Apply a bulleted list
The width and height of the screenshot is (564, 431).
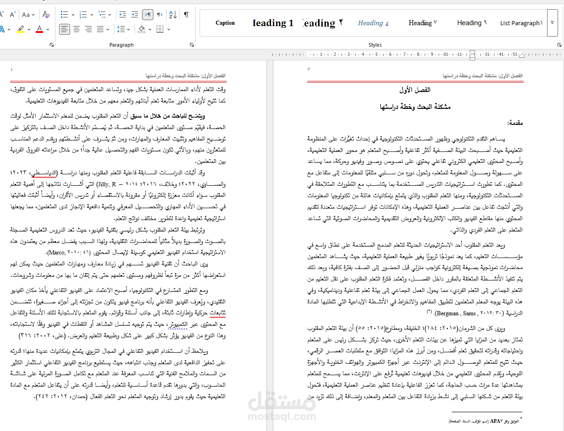pyautogui.click(x=64, y=15)
